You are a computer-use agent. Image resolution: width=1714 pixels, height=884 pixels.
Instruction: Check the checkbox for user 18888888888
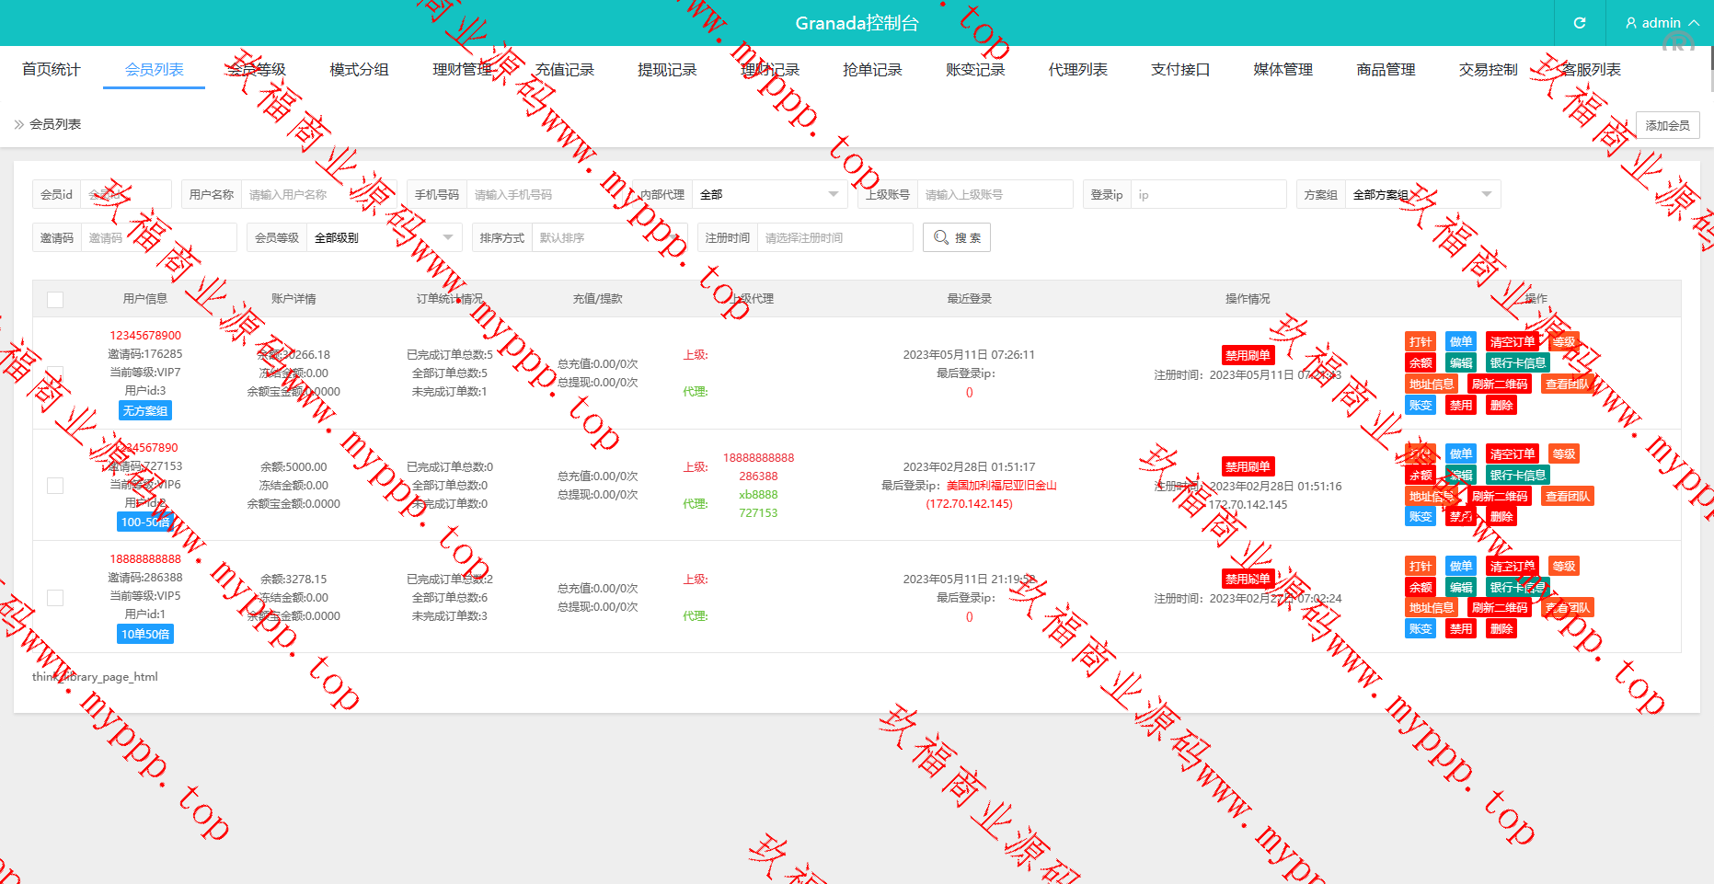55,598
